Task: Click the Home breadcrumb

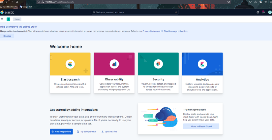Action: [17, 19]
